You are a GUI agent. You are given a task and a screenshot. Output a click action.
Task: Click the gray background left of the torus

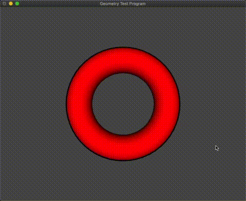click(x=33, y=104)
